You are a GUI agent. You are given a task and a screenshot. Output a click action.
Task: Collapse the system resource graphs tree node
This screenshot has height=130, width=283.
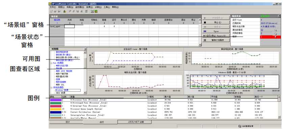52,87
